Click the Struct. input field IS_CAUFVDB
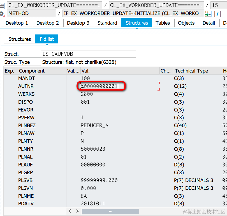 pos(89,54)
